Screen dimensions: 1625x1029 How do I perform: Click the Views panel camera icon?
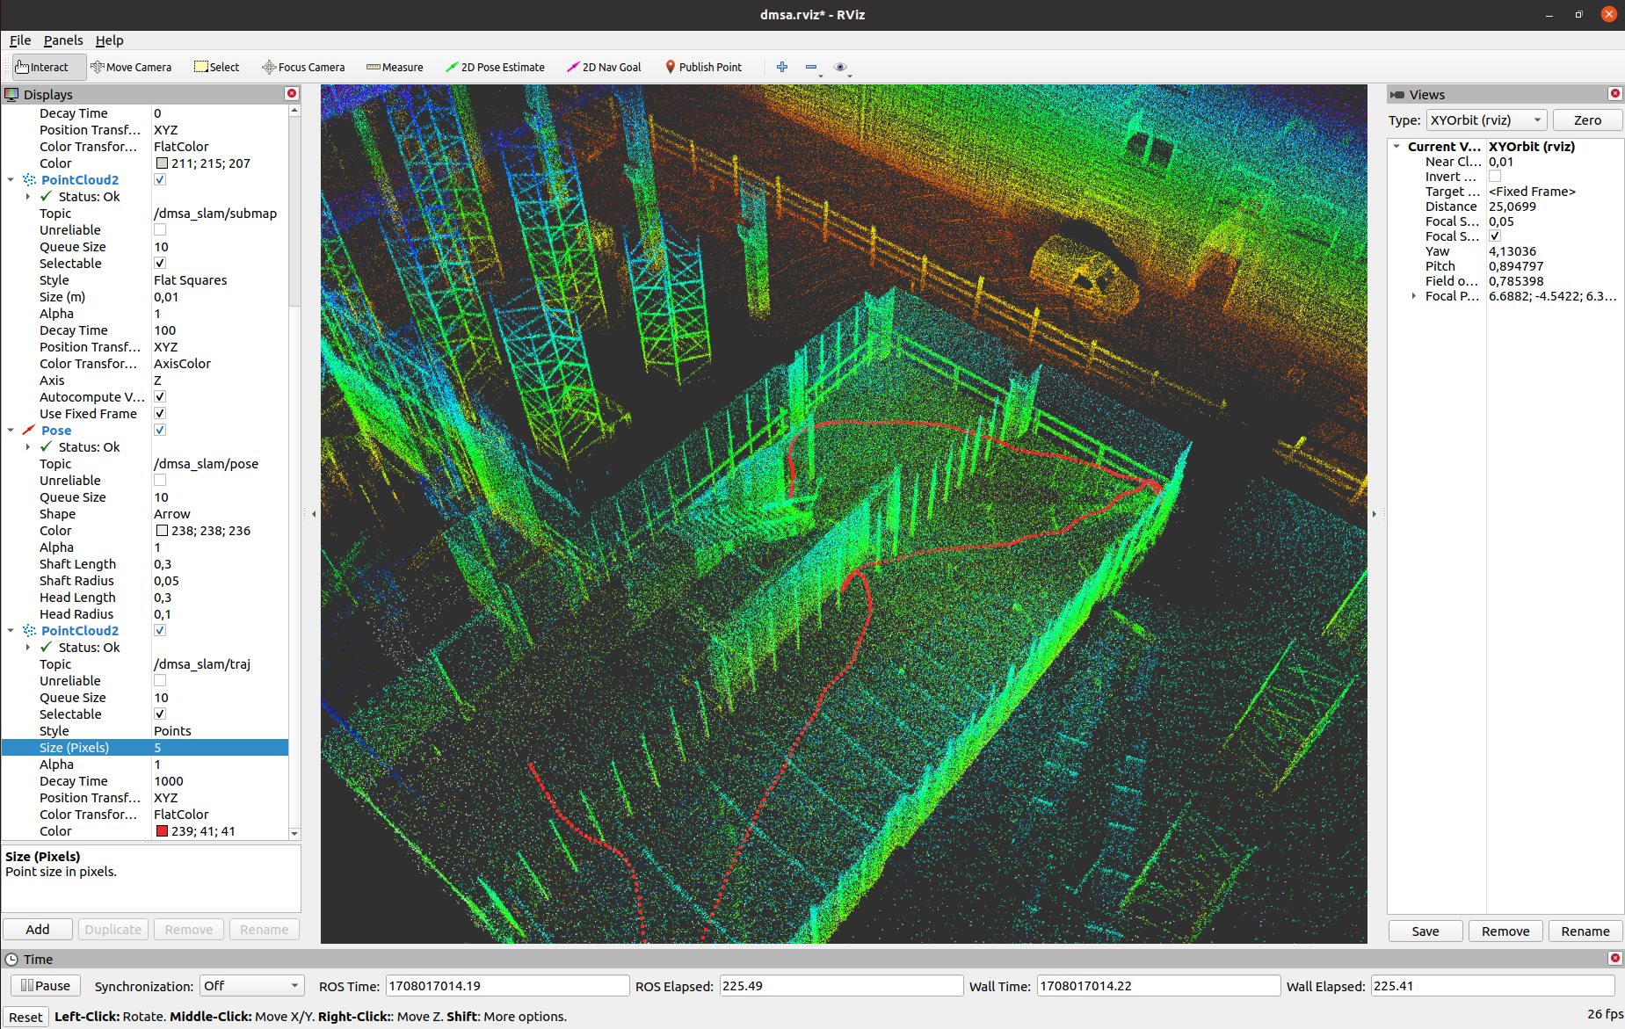coord(1397,94)
